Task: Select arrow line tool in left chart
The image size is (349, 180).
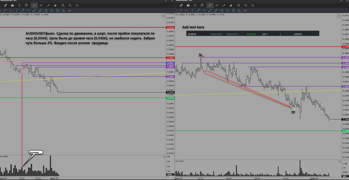Action: pyautogui.click(x=22, y=10)
